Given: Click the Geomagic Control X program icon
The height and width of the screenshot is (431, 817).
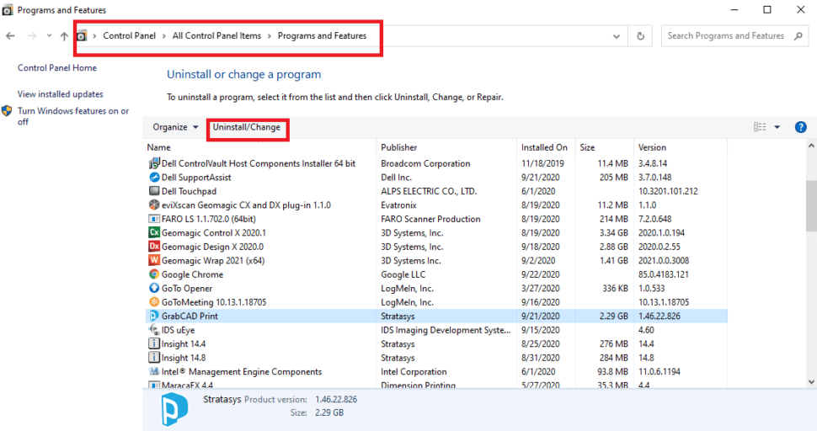Looking at the screenshot, I should coord(154,232).
